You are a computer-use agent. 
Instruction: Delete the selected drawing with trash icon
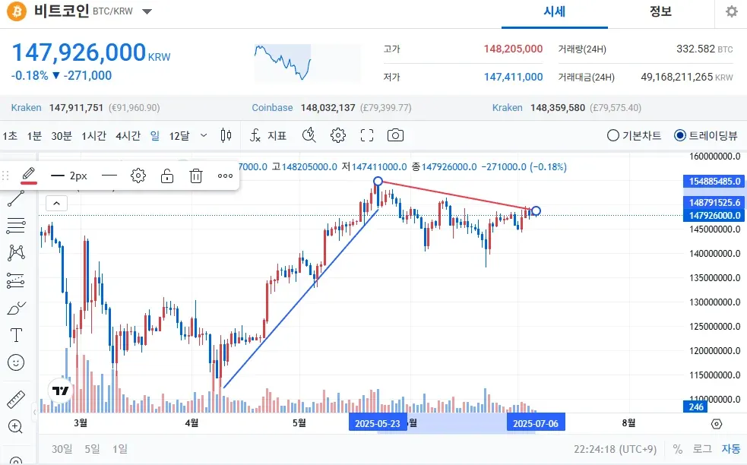coord(195,176)
